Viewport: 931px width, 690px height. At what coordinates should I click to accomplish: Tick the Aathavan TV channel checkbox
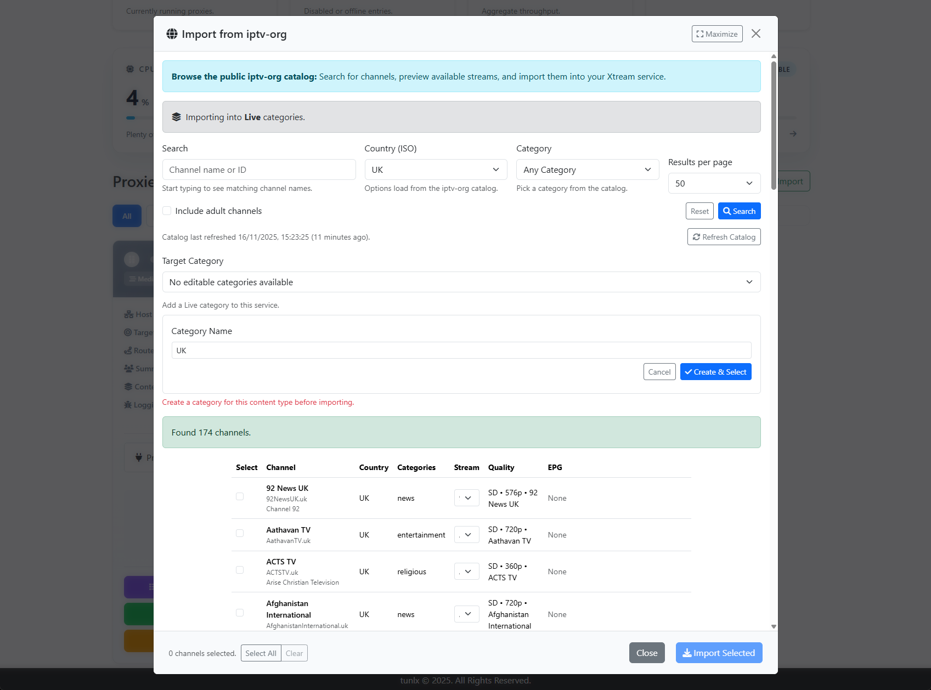[240, 533]
